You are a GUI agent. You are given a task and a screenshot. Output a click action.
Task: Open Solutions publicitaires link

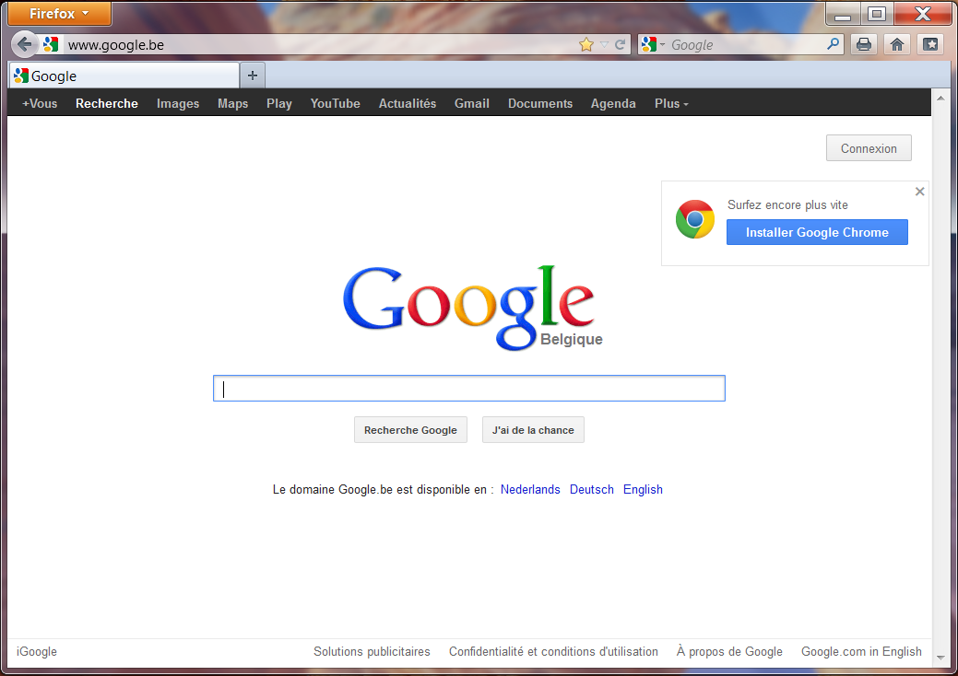(373, 651)
